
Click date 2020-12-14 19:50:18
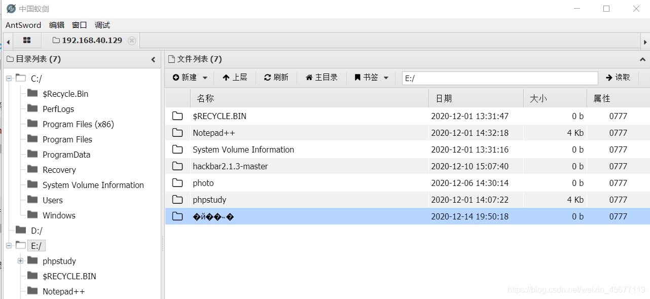tap(470, 216)
